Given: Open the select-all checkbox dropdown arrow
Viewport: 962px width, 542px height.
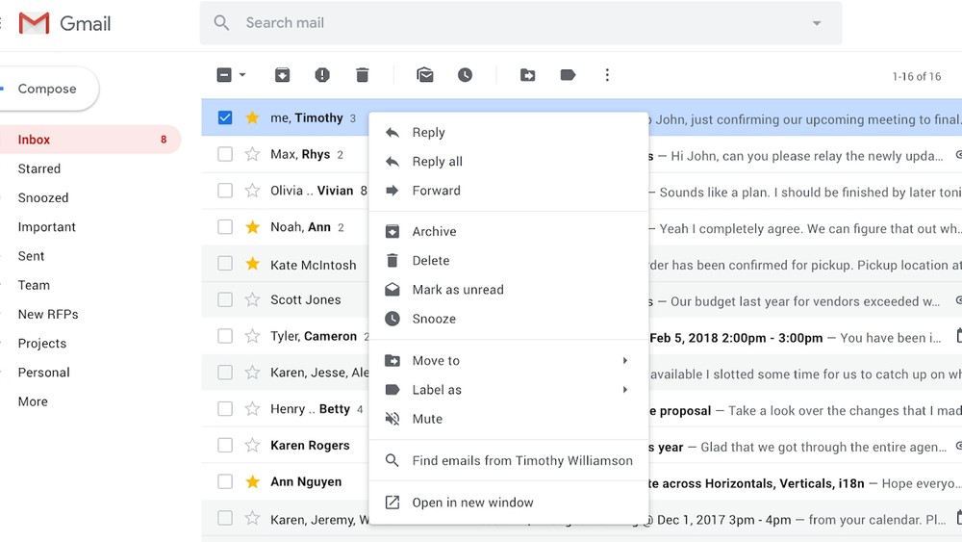Looking at the screenshot, I should [x=242, y=75].
